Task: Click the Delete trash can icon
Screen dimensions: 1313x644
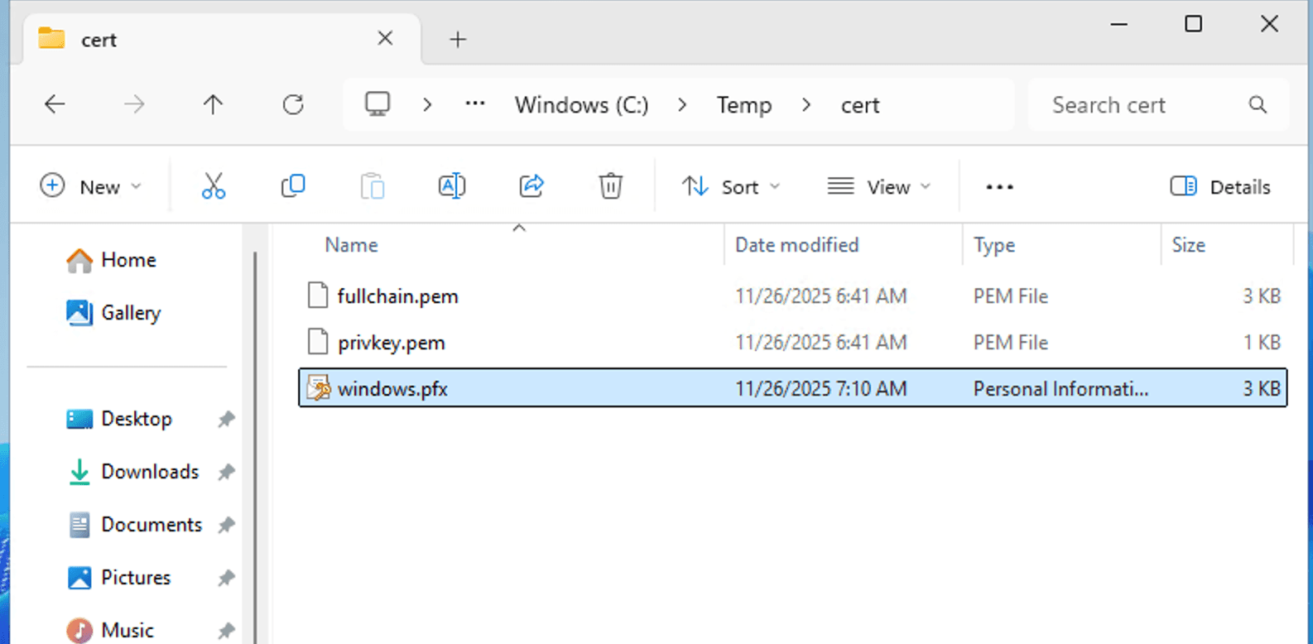Action: (610, 186)
